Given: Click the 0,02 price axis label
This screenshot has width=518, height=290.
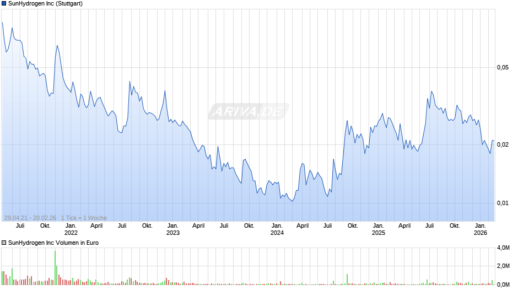Looking at the screenshot, I should coord(503,144).
